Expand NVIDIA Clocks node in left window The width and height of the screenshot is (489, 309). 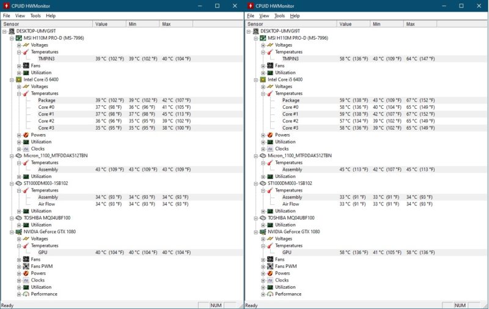[19, 280]
